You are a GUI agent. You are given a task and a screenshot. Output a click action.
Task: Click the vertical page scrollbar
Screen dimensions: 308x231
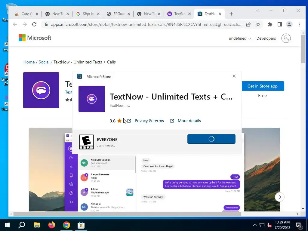303,50
